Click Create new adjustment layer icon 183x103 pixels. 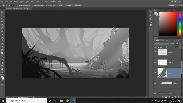click(x=169, y=97)
